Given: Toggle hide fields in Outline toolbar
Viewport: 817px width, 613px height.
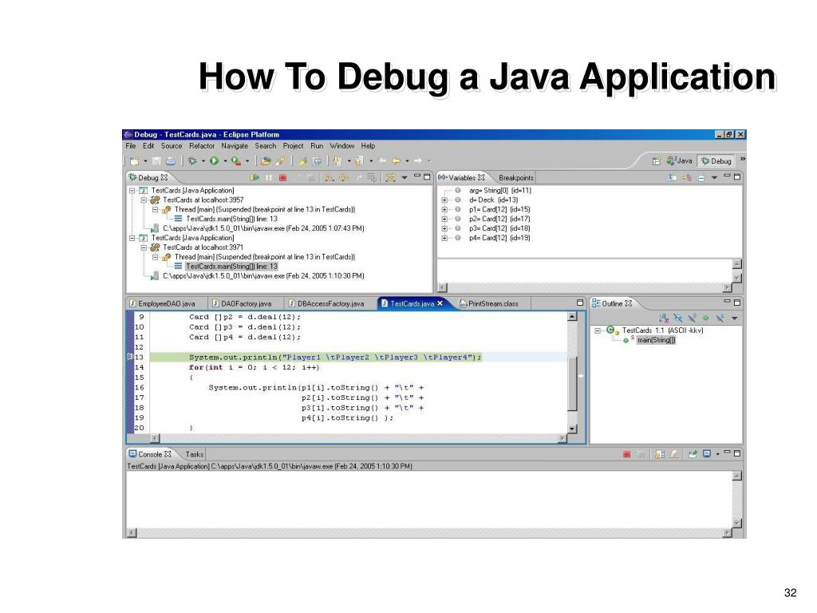Looking at the screenshot, I should 677,318.
